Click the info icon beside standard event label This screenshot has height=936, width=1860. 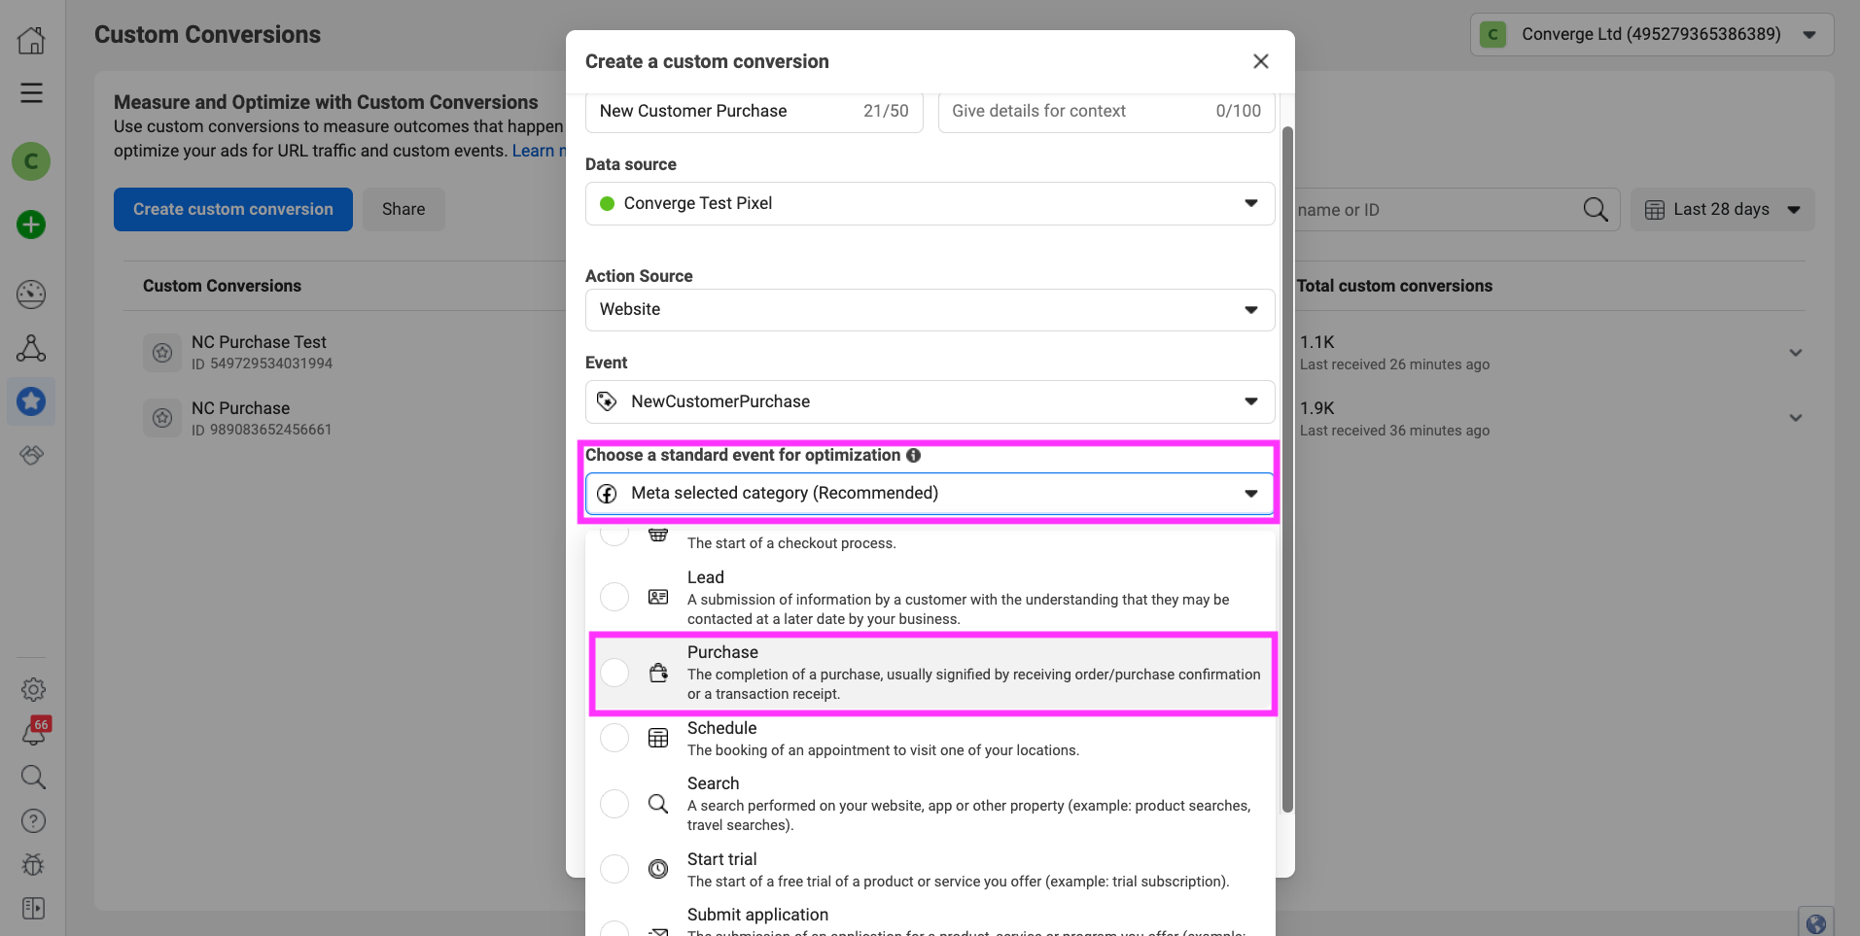pos(913,455)
